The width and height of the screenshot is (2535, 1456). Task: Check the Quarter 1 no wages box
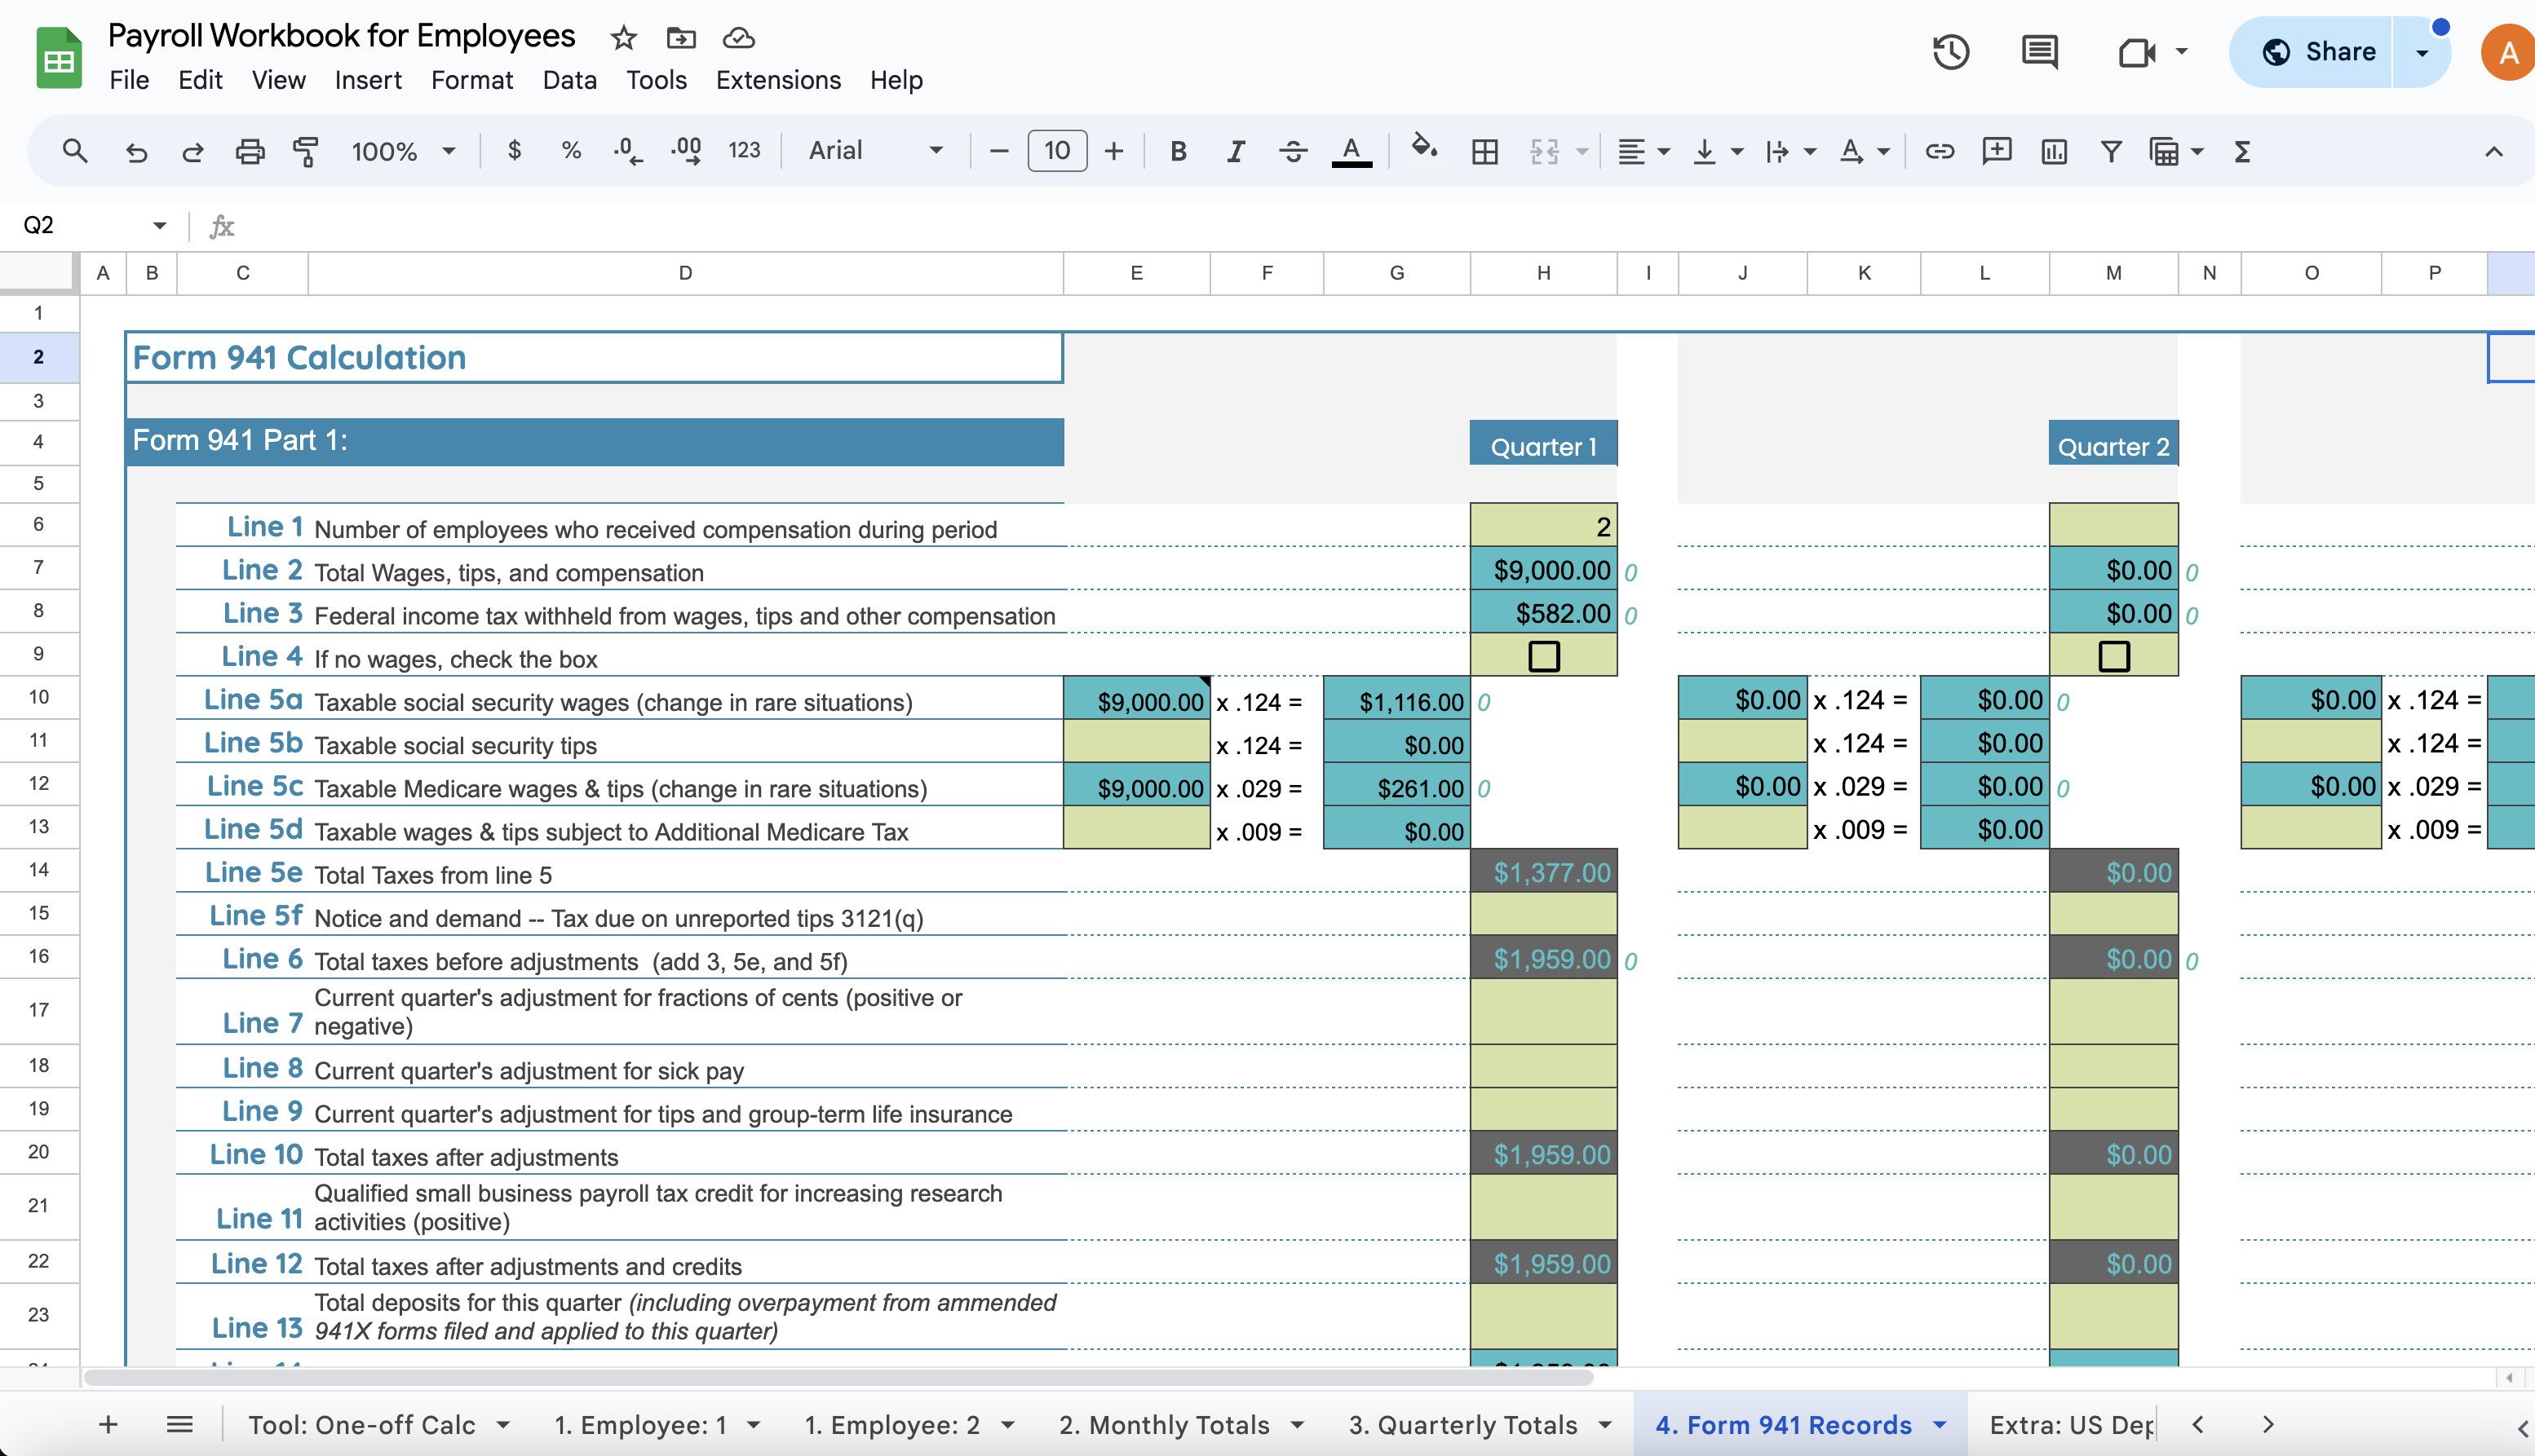[1544, 656]
